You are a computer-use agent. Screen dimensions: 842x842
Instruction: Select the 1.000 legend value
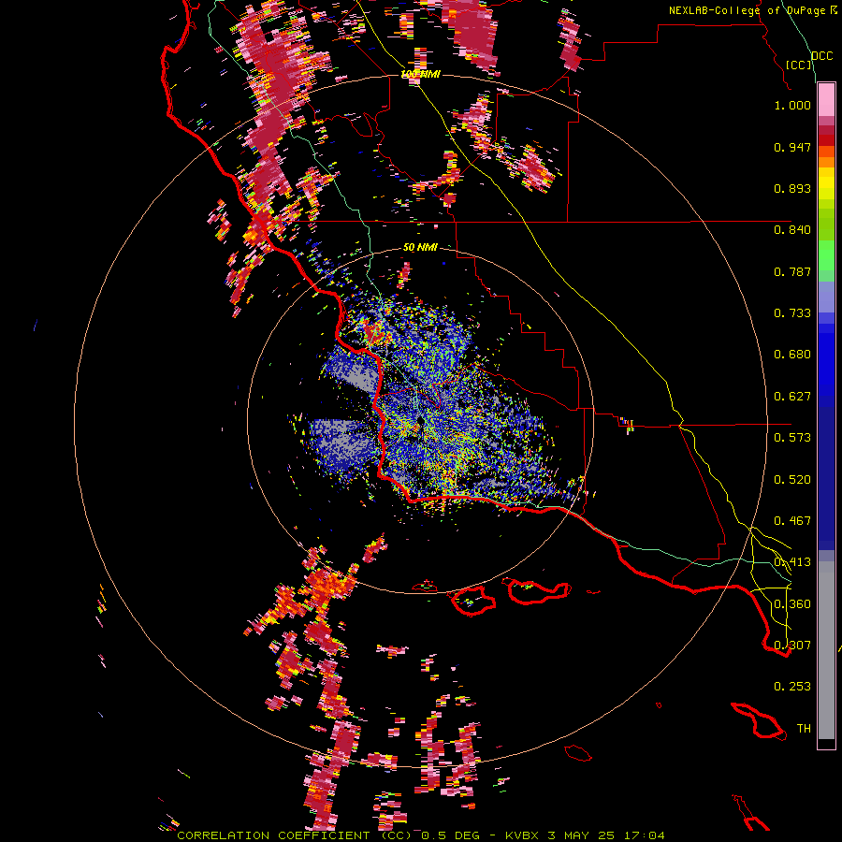click(x=792, y=105)
